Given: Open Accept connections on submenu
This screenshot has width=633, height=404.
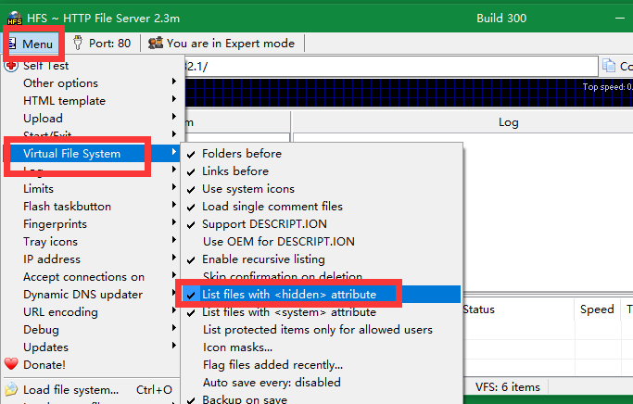Looking at the screenshot, I should point(91,277).
